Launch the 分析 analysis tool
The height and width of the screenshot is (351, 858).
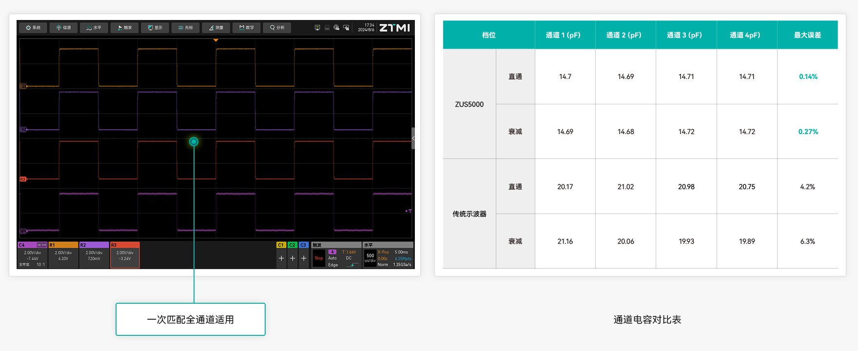[x=277, y=28]
